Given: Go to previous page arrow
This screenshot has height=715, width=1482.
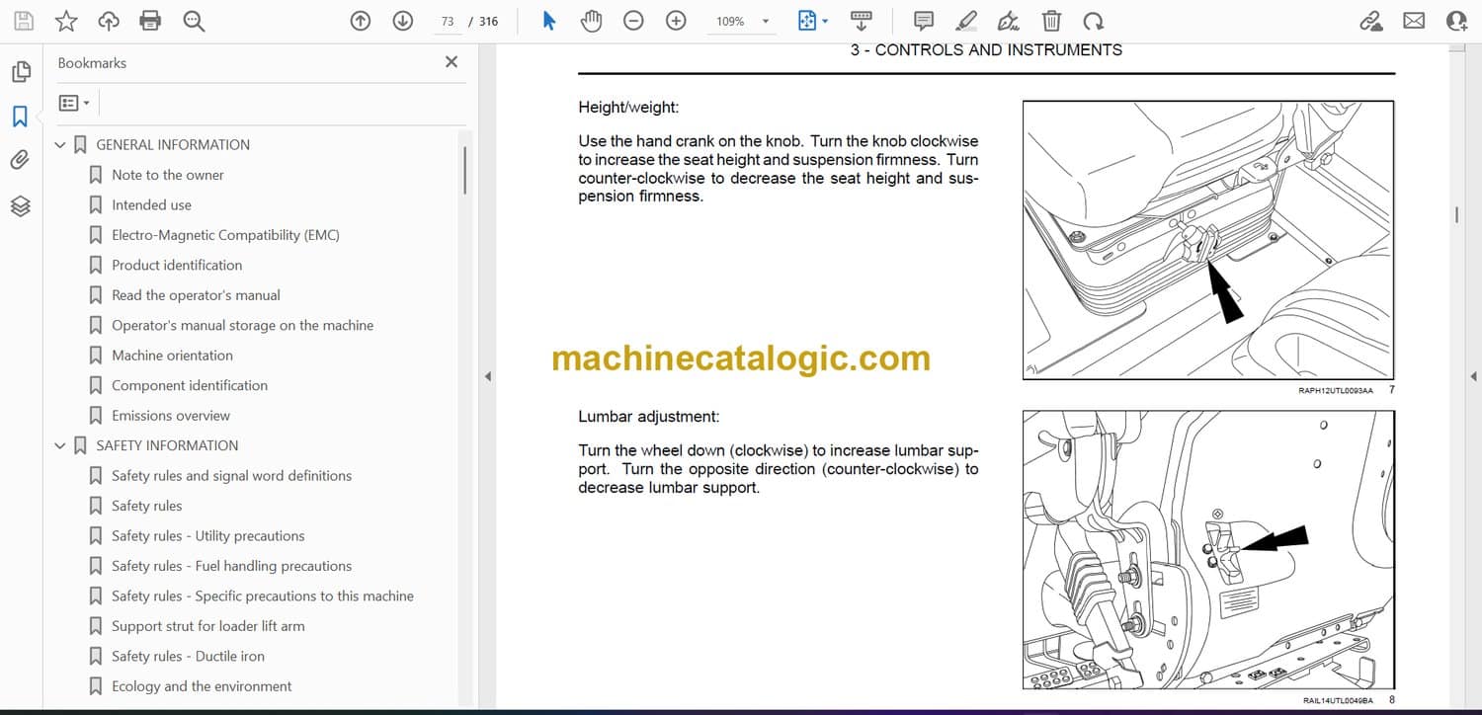Looking at the screenshot, I should [x=361, y=21].
